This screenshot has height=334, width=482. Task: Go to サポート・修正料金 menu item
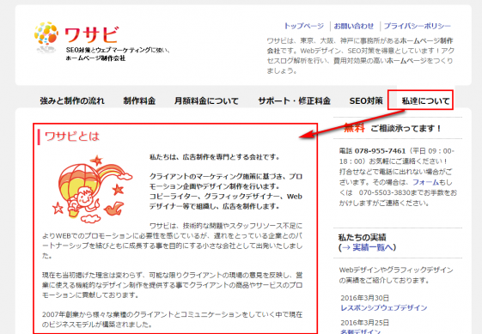coord(294,100)
